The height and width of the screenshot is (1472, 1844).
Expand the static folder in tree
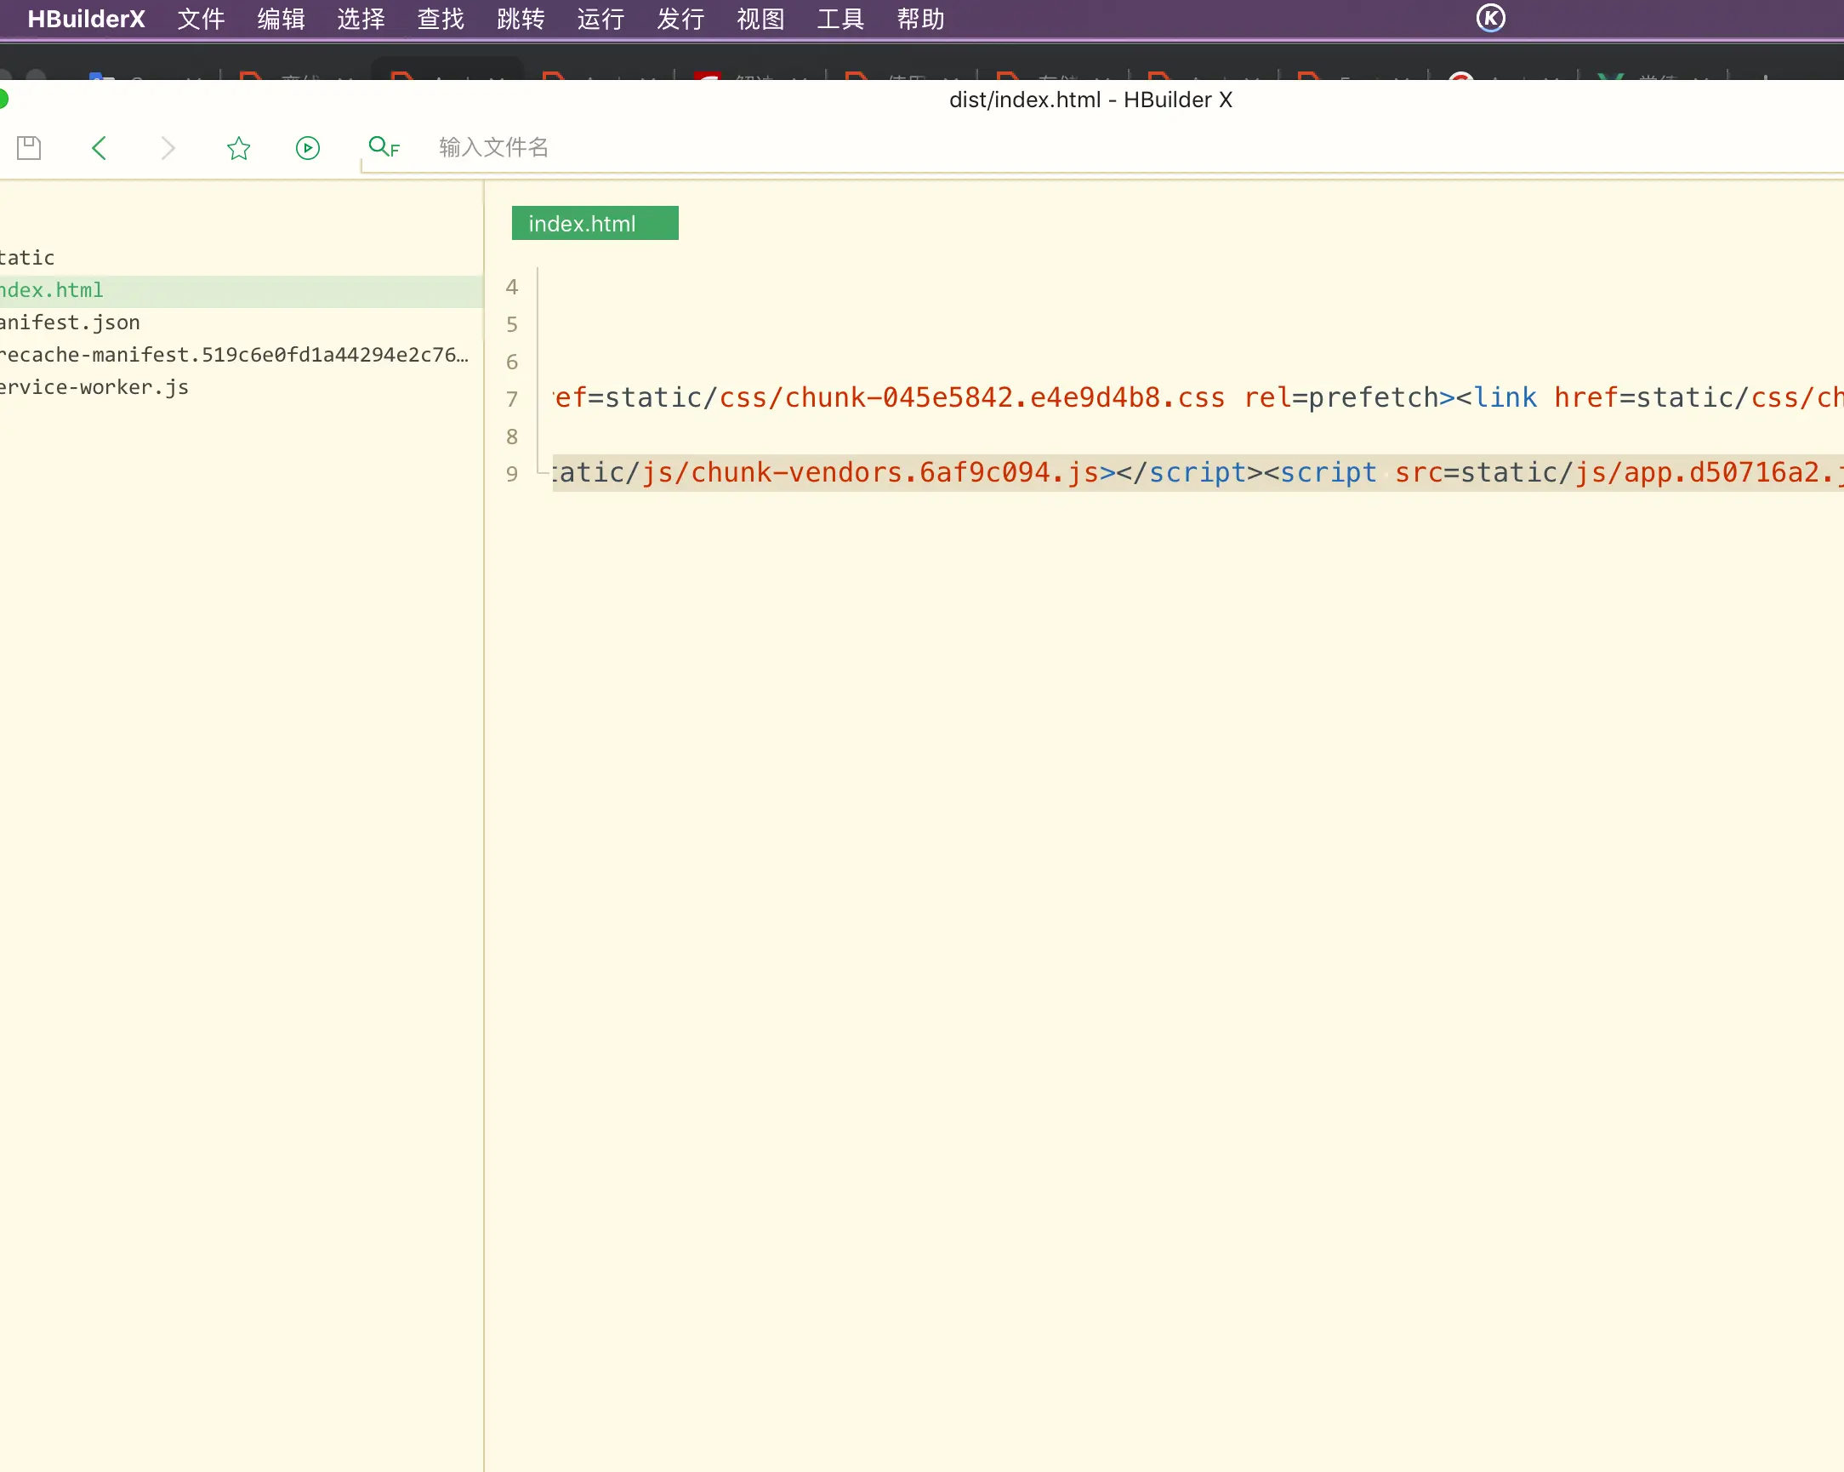click(x=27, y=258)
